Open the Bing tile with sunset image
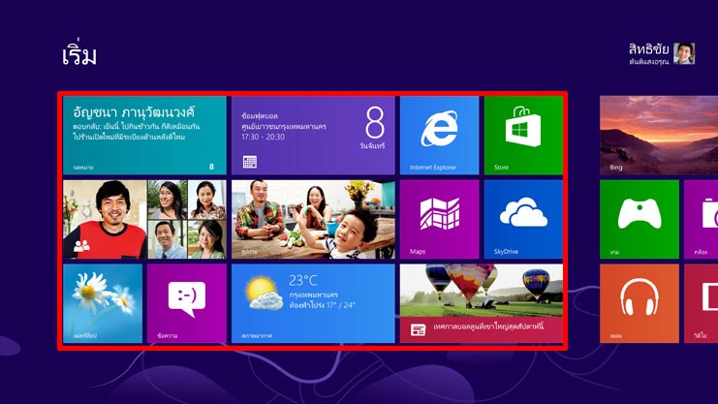This screenshot has height=404, width=718. [658, 135]
